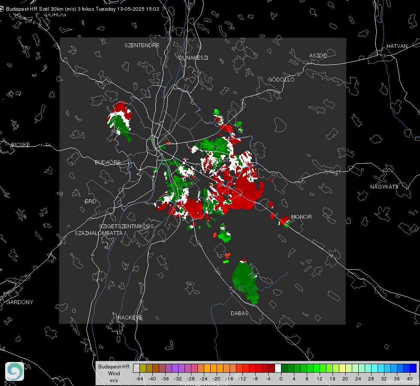Click the GÖDÖLLÖ city label
Screen dimensions: 420x386
point(281,79)
